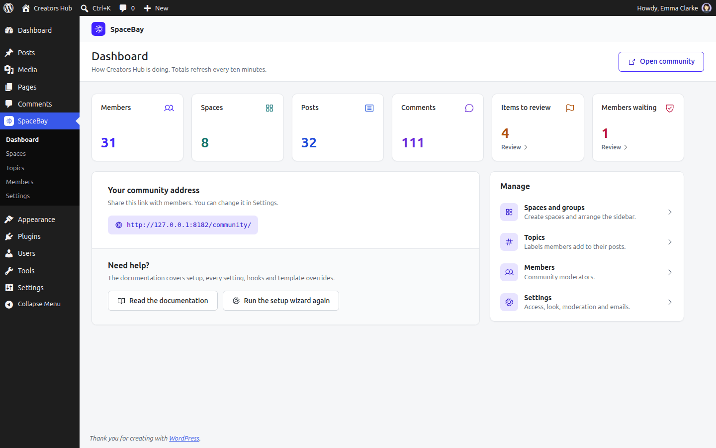Select Spaces submenu under SpaceBay
Image resolution: width=716 pixels, height=448 pixels.
click(x=40, y=154)
